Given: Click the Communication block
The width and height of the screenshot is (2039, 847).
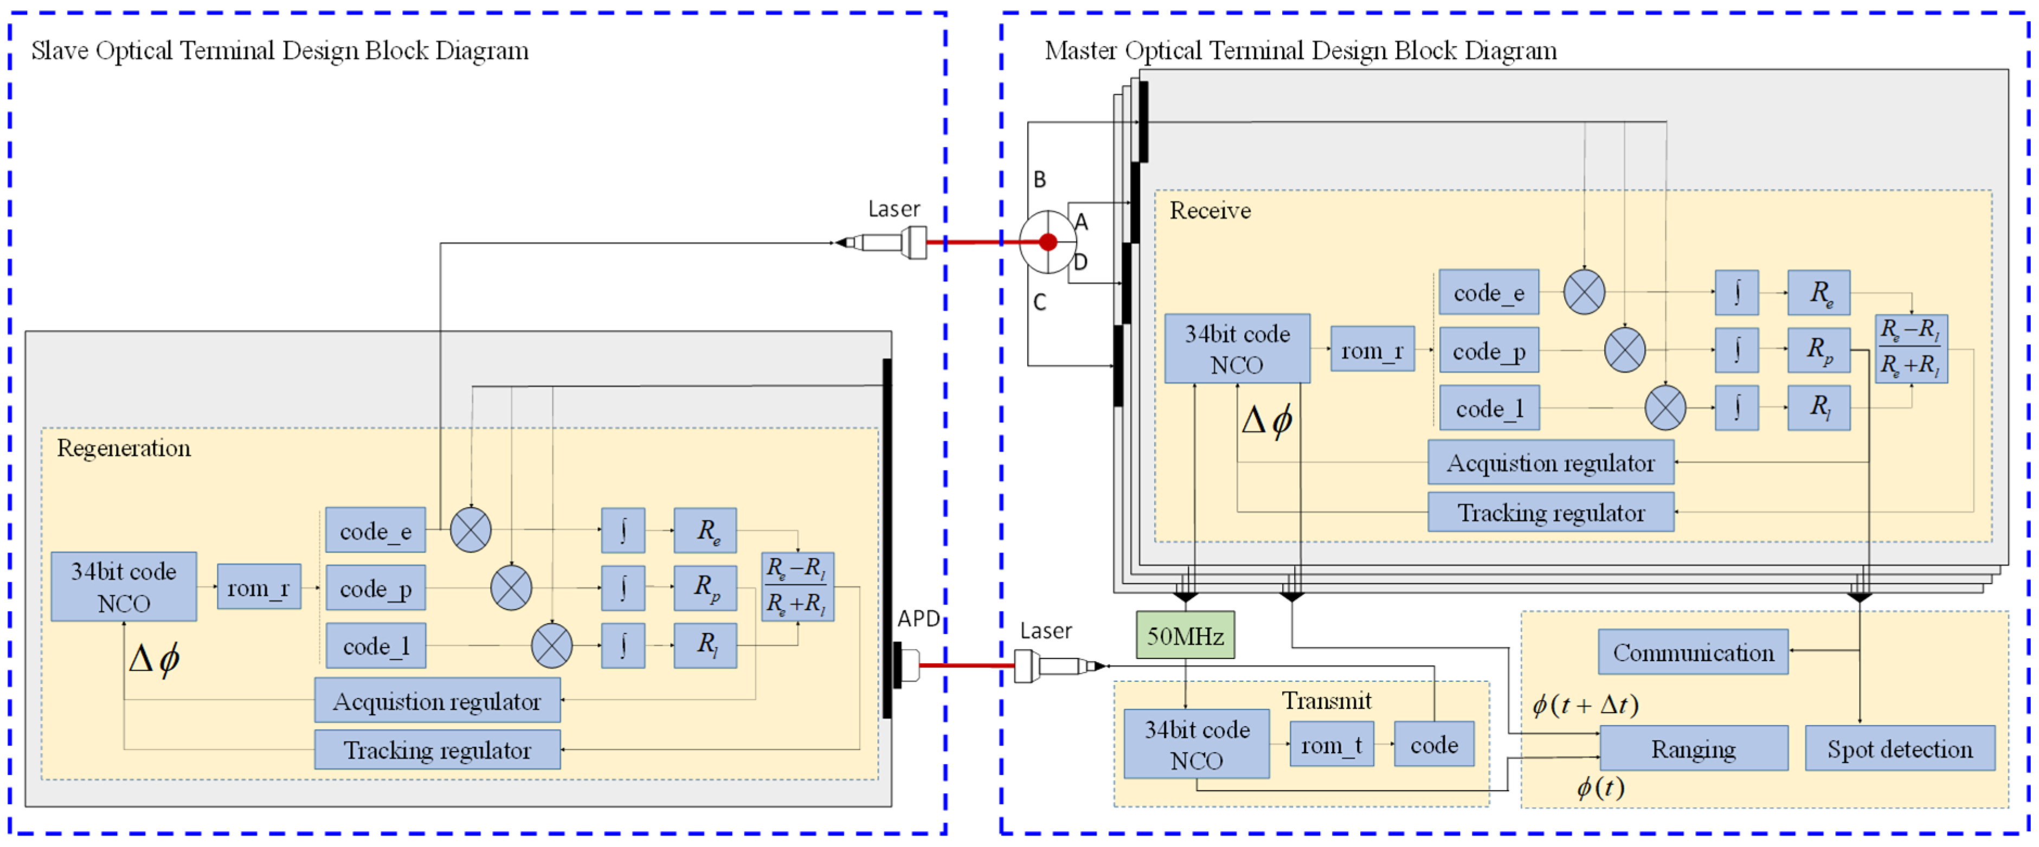Looking at the screenshot, I should [x=1693, y=652].
